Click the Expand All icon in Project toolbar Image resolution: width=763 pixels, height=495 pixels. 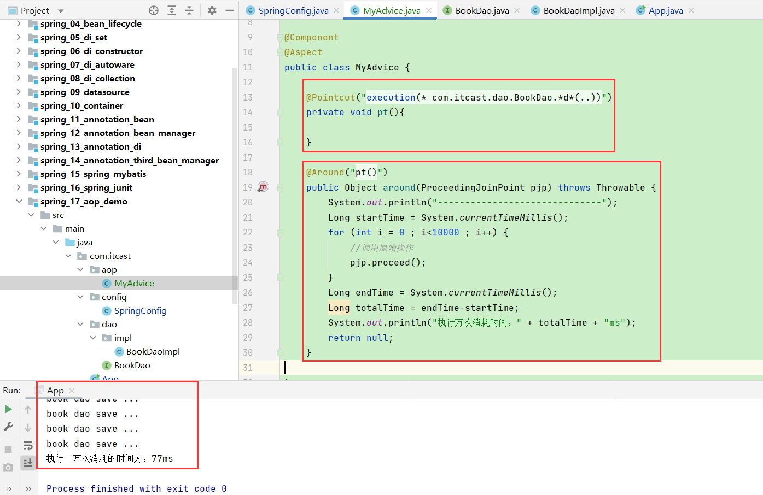(x=172, y=10)
